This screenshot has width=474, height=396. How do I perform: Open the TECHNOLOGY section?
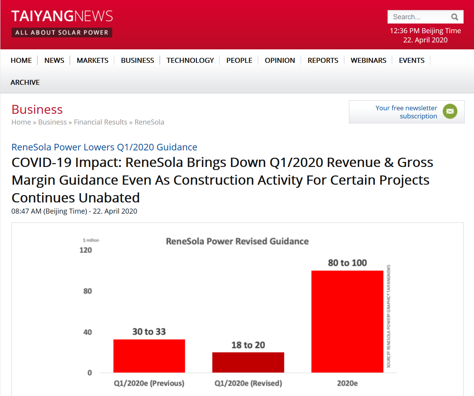click(x=190, y=61)
